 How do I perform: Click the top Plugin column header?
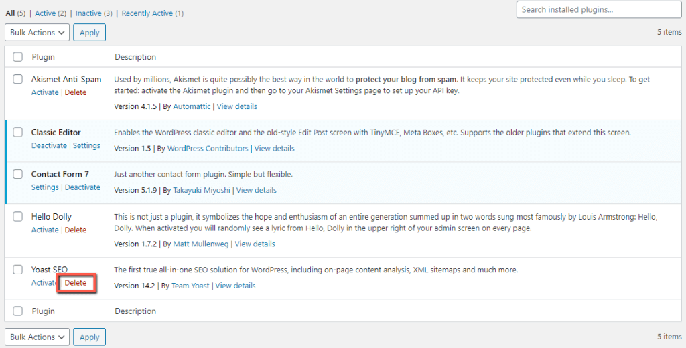point(44,57)
